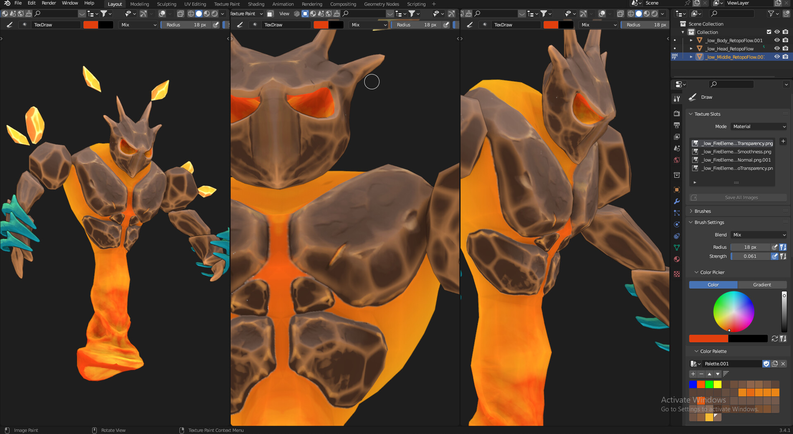793x434 pixels.
Task: Select the blue swatch in the Color Palette
Action: [x=693, y=384]
